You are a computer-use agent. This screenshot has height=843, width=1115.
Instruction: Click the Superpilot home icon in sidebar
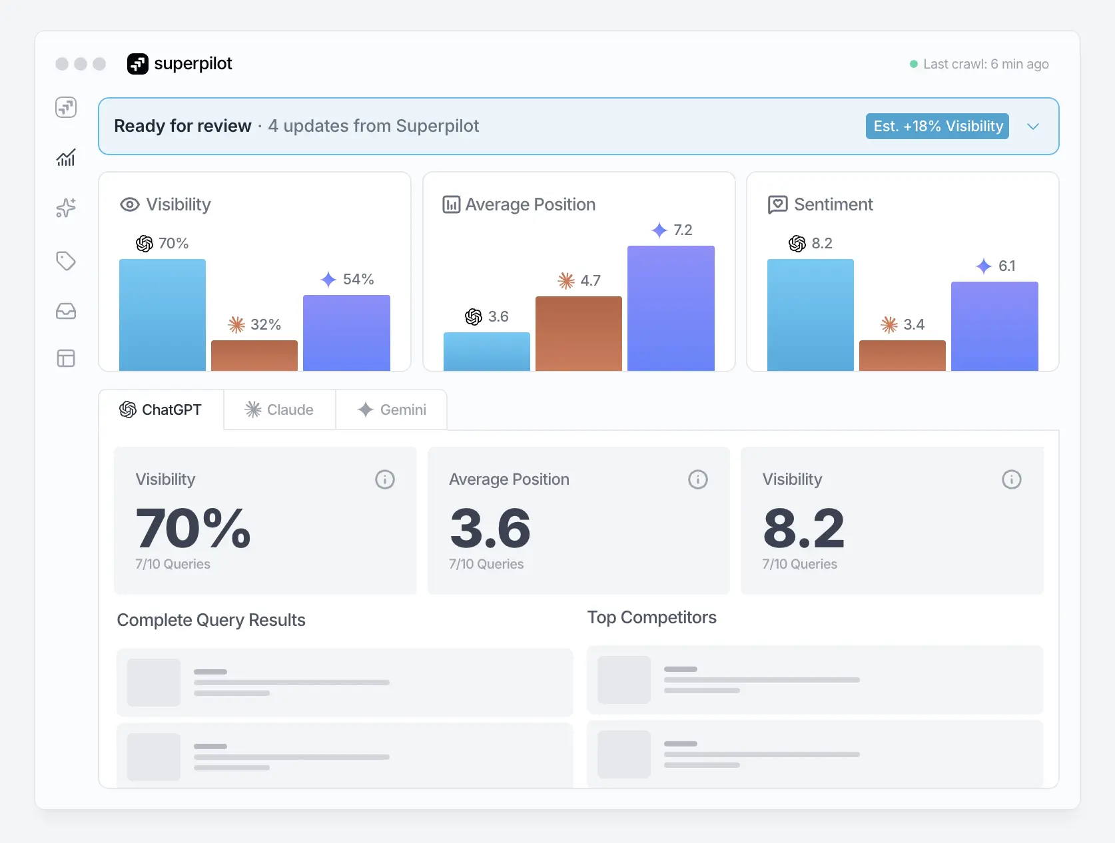pos(66,107)
